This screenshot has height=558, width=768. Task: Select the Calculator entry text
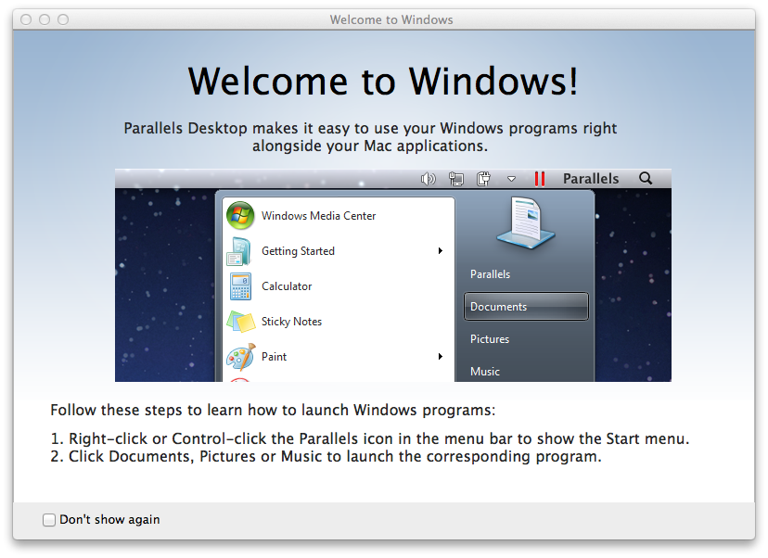pos(287,286)
